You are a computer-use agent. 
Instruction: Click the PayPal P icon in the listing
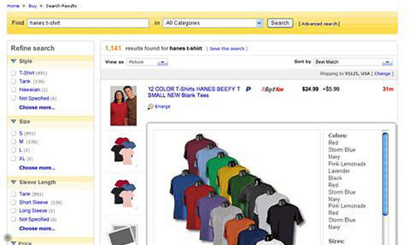(248, 89)
